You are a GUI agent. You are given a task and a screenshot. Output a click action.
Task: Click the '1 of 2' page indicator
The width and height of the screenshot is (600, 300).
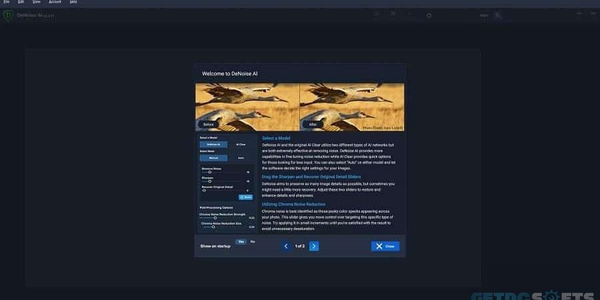300,246
